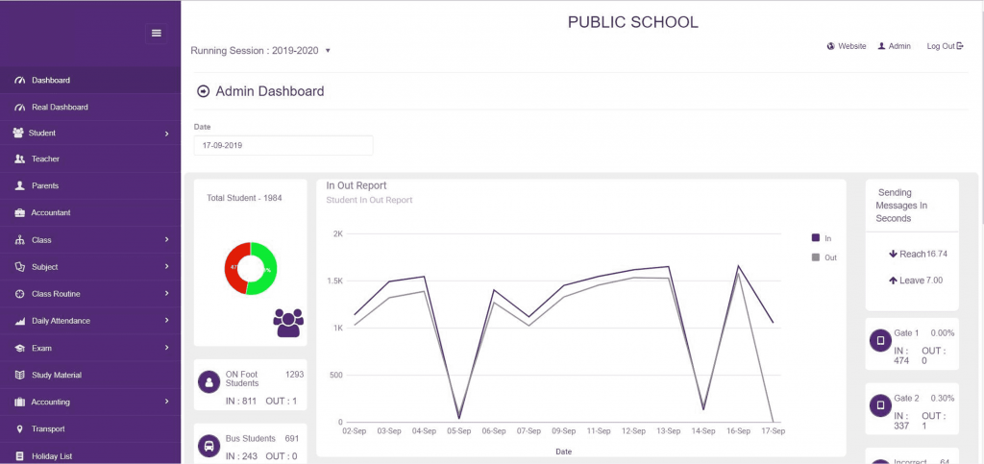Click the Holiday List icon
Screen dimensions: 984x464
[x=19, y=456]
